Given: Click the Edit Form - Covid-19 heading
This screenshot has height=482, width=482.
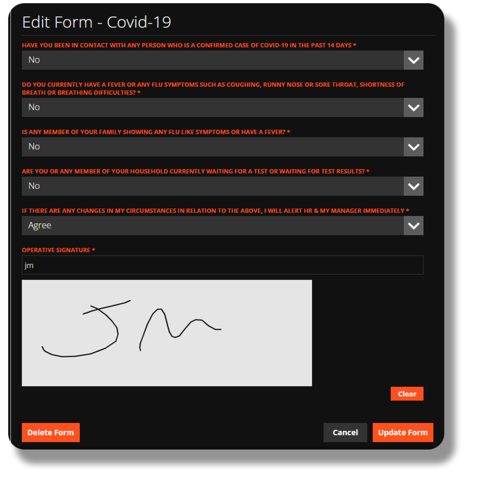Looking at the screenshot, I should 96,23.
